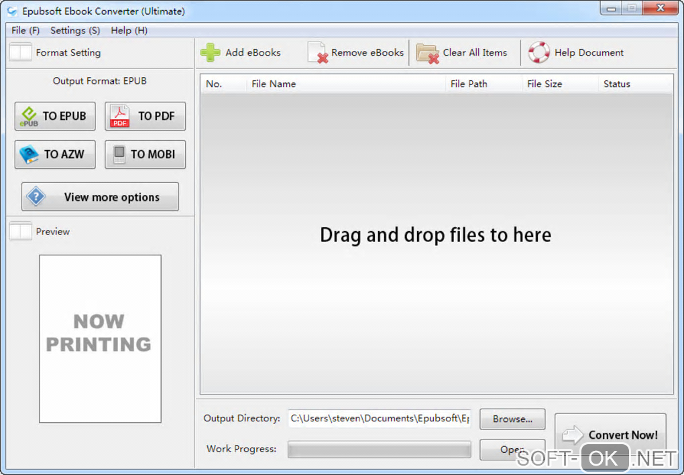Image resolution: width=684 pixels, height=475 pixels.
Task: Click the Work Progress: label
Action: coord(241,449)
